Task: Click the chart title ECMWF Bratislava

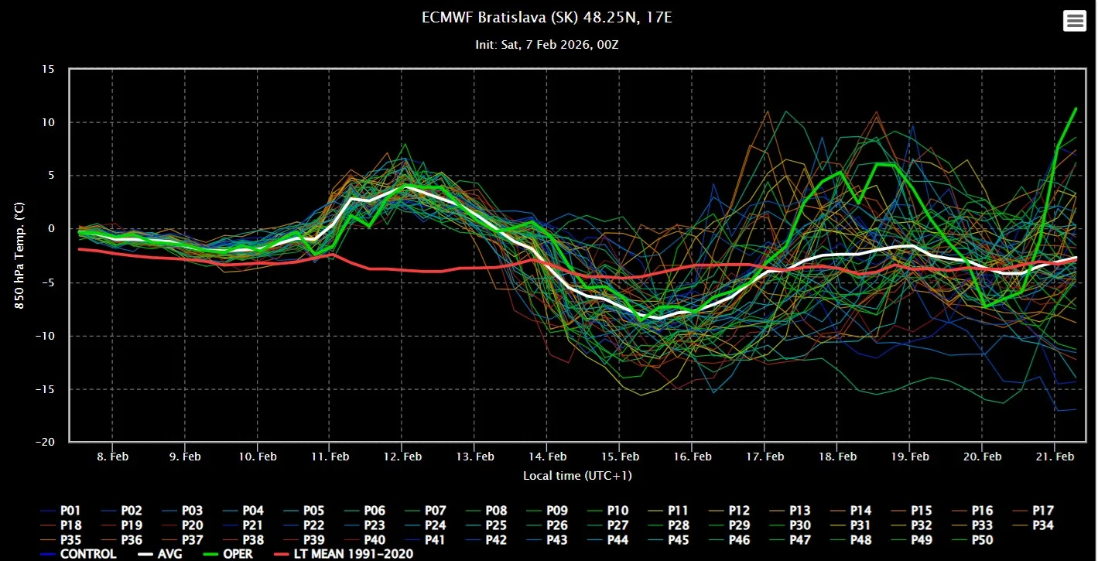Action: click(x=546, y=17)
